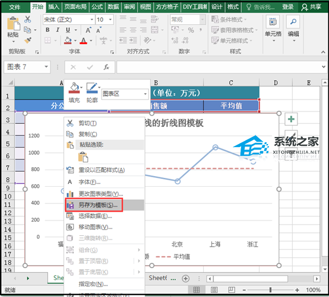Screen dimensions: 329x297
Task: Click the wrap text icon
Action: coord(154,20)
